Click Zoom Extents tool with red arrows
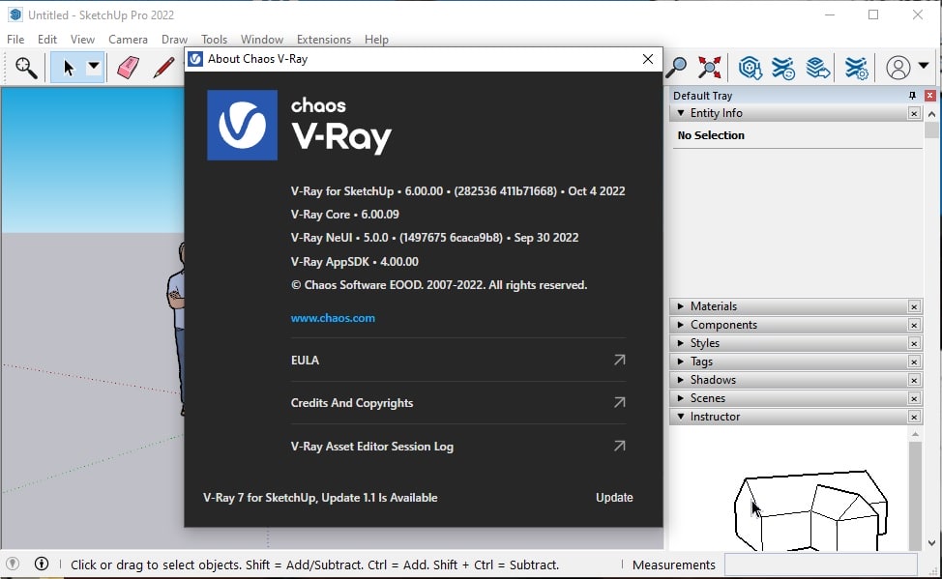The image size is (942, 579). [710, 68]
